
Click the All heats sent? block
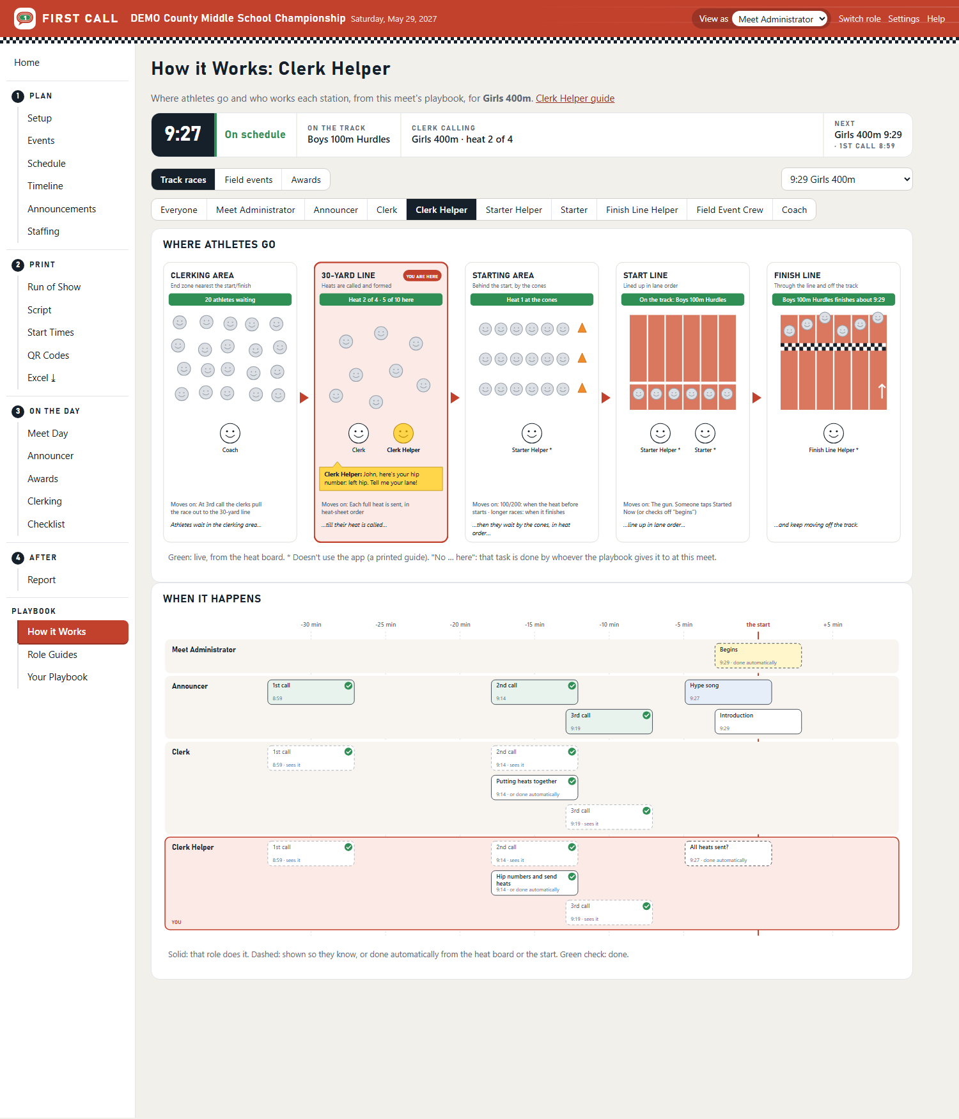[728, 854]
